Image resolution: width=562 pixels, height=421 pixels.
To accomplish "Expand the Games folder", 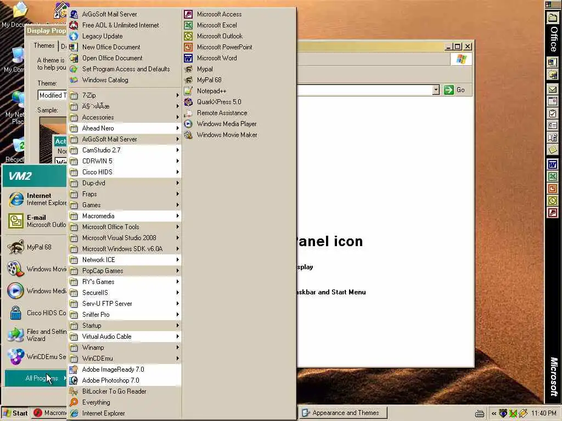I will click(x=125, y=205).
